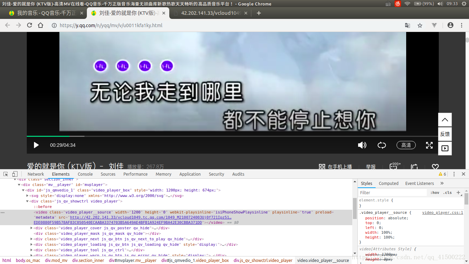The width and height of the screenshot is (469, 264).
Task: Show more Styles pane tabs
Action: click(442, 183)
